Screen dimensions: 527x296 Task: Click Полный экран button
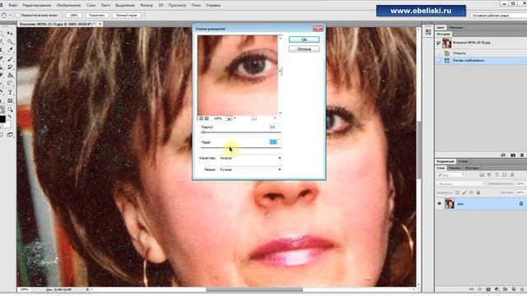pyautogui.click(x=127, y=16)
